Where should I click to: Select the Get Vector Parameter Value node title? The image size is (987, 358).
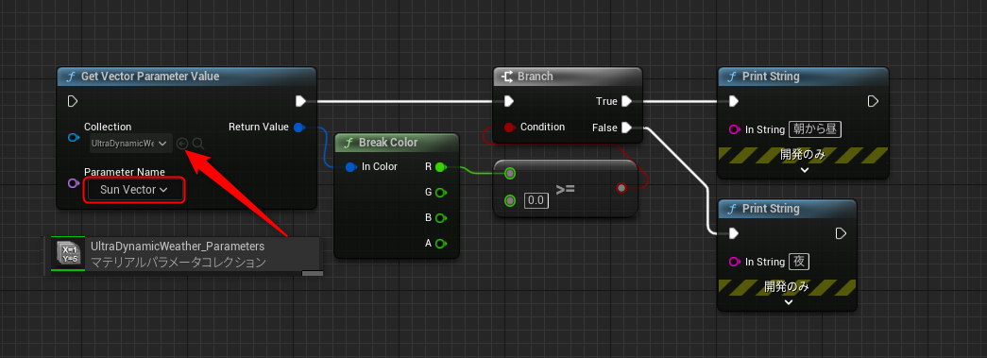click(150, 77)
